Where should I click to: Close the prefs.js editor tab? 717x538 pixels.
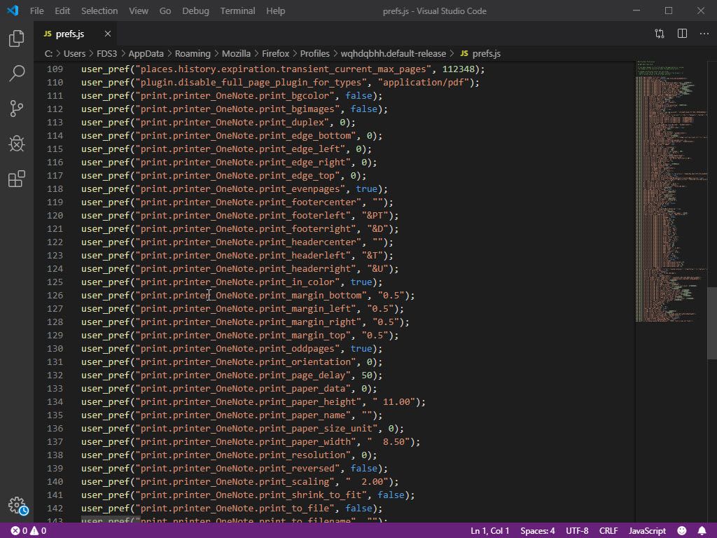pyautogui.click(x=107, y=34)
